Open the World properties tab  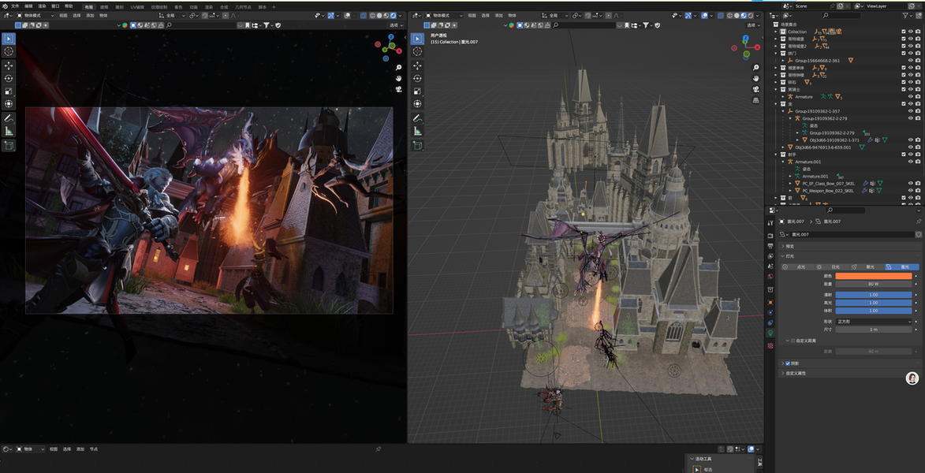[770, 277]
